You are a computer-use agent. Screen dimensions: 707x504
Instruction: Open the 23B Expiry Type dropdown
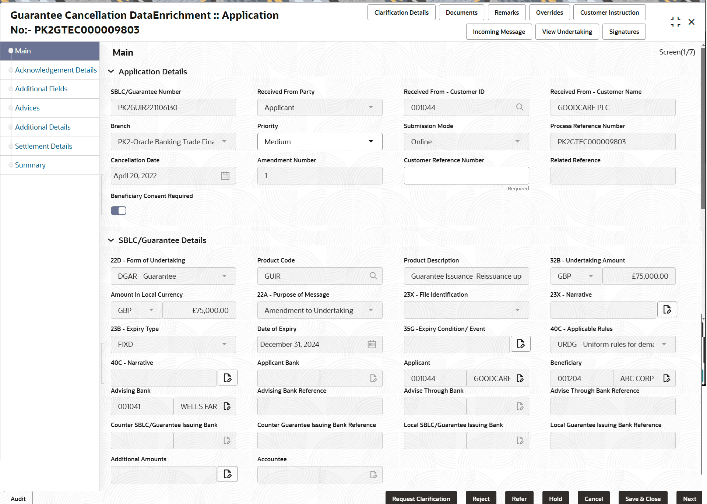pos(173,344)
